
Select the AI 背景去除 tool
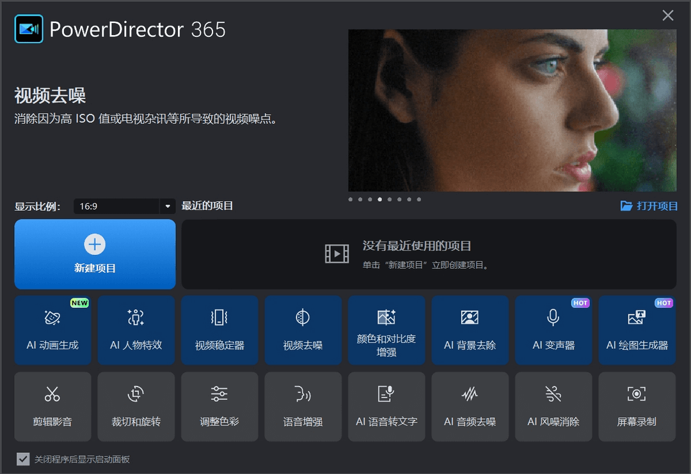click(x=470, y=330)
